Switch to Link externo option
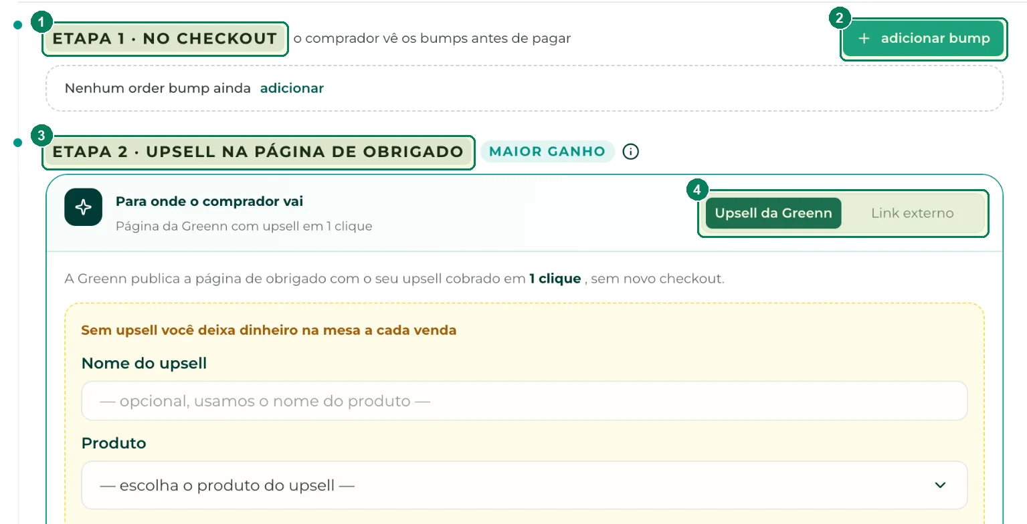 coord(912,213)
